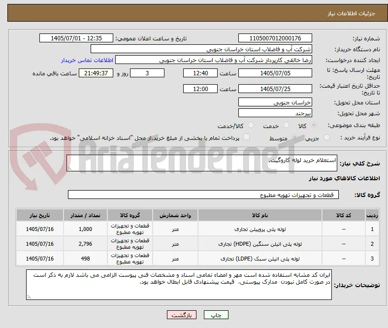The width and height of the screenshot is (388, 328).
Task: Click the price validity date 1405/07/25
Action: click(x=275, y=89)
